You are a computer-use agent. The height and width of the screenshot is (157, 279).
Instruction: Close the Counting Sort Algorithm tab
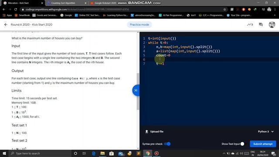point(85,3)
